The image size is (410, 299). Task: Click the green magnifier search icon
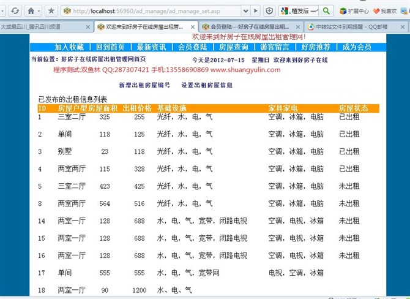[326, 11]
